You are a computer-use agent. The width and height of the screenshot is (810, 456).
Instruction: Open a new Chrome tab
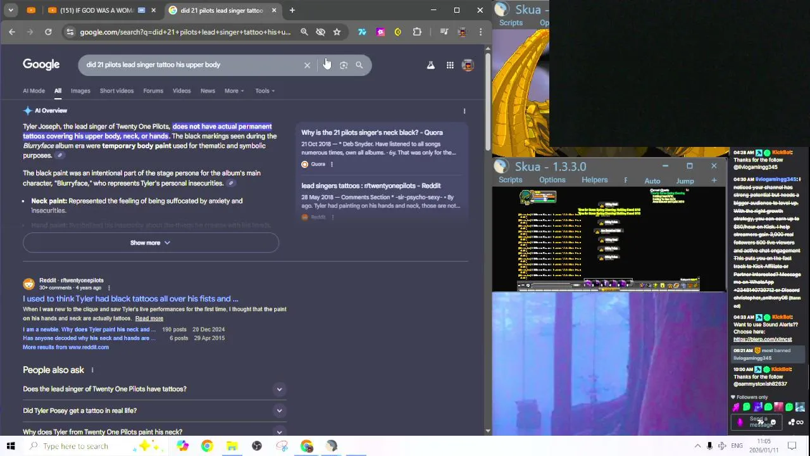[292, 10]
